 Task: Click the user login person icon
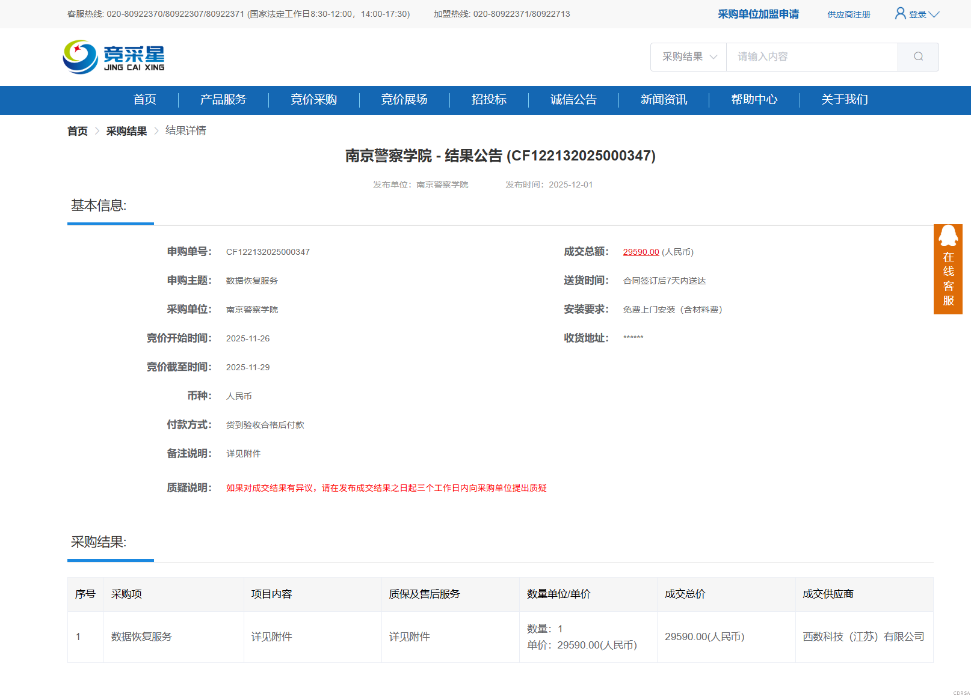click(x=899, y=14)
